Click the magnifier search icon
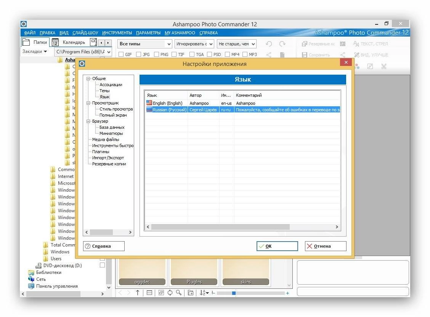 click(179, 293)
